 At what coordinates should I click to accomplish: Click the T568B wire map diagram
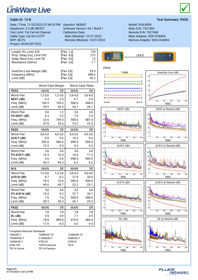point(123,87)
